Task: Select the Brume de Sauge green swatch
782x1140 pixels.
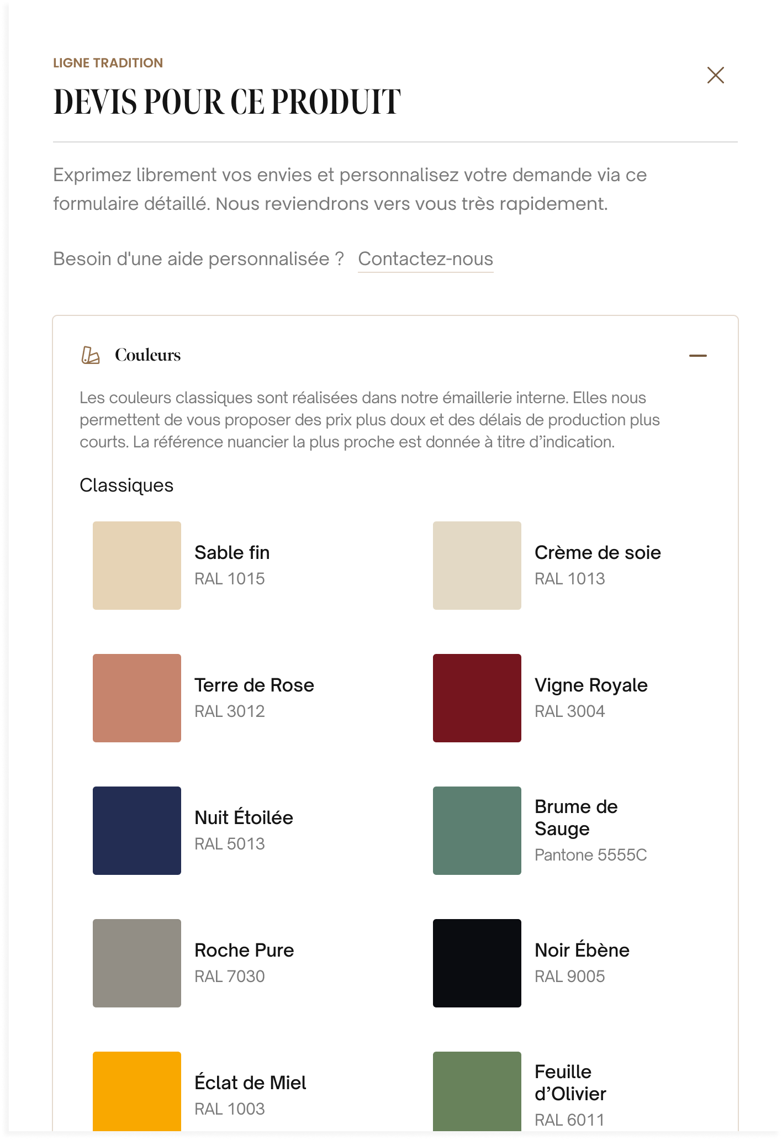Action: click(x=477, y=831)
